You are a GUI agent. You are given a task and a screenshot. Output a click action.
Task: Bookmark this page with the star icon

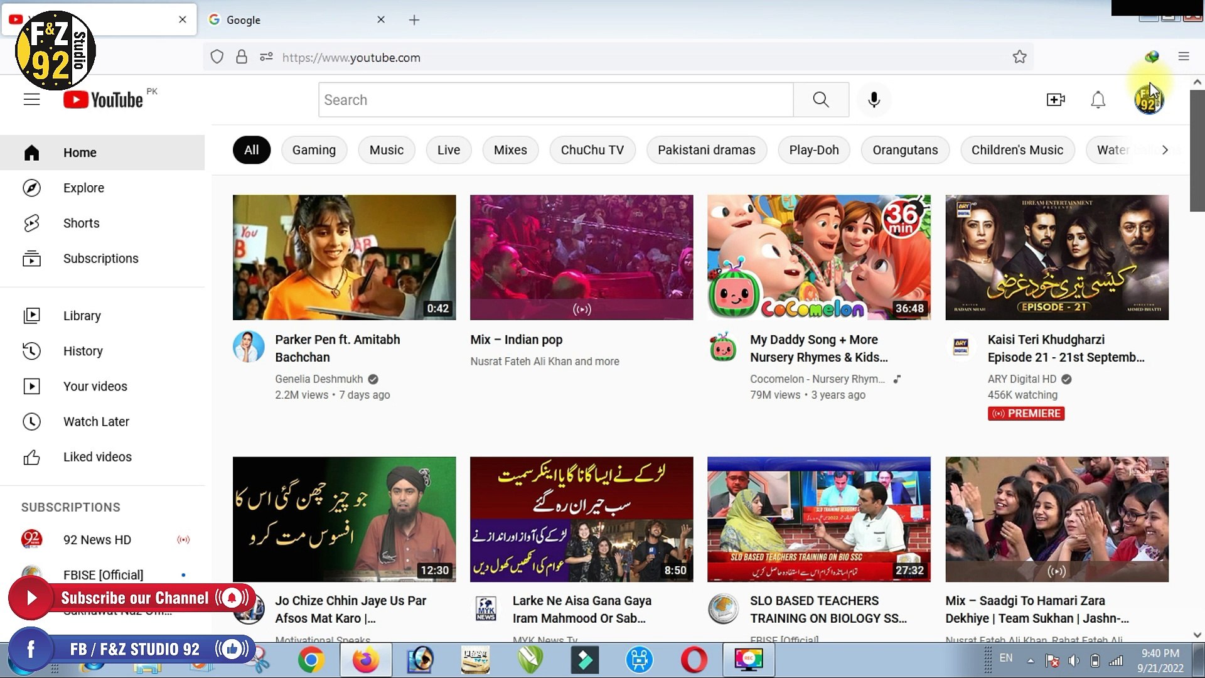click(x=1019, y=57)
